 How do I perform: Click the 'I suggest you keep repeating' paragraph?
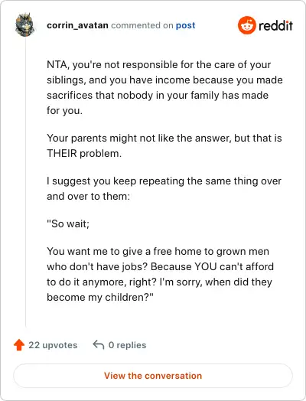tap(164, 188)
